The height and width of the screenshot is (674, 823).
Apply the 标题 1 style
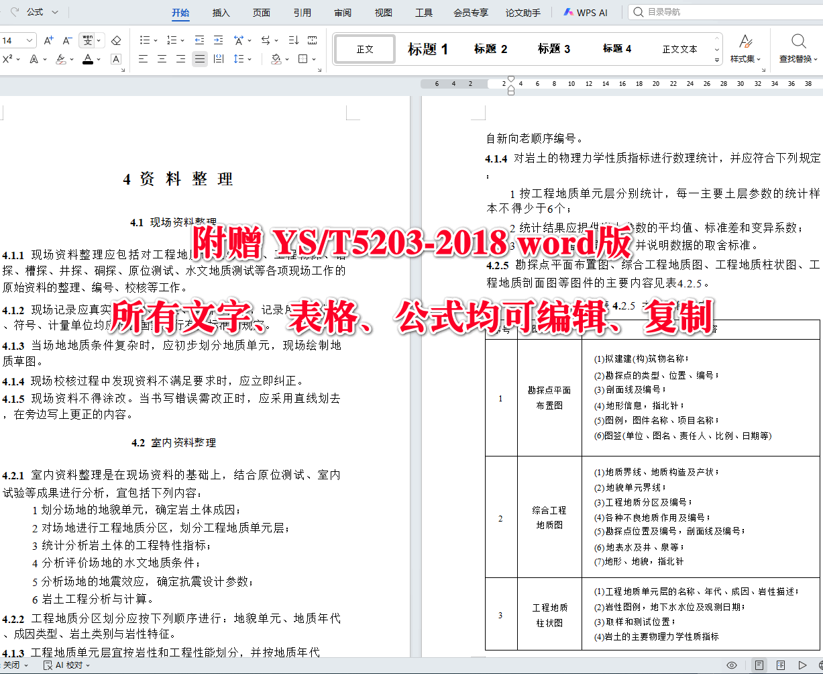pyautogui.click(x=427, y=49)
